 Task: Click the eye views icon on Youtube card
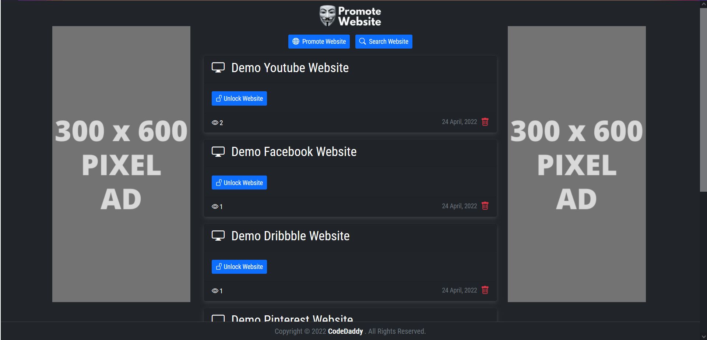point(215,123)
